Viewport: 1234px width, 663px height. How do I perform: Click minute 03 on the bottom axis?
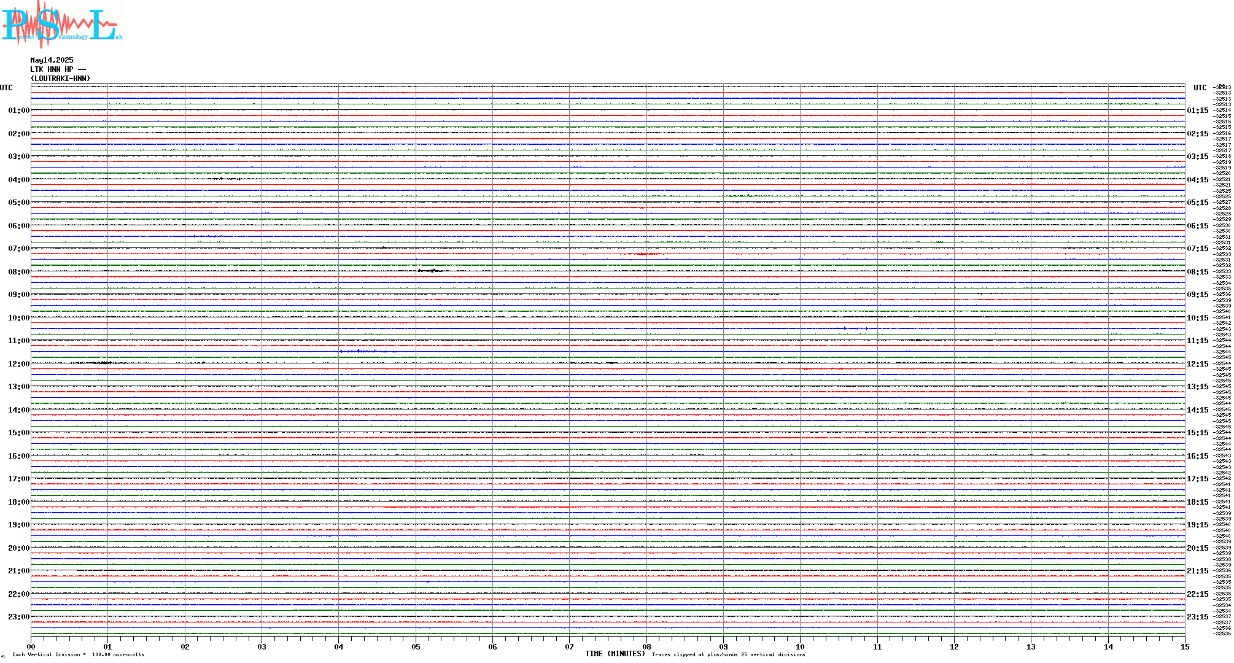coord(262,646)
